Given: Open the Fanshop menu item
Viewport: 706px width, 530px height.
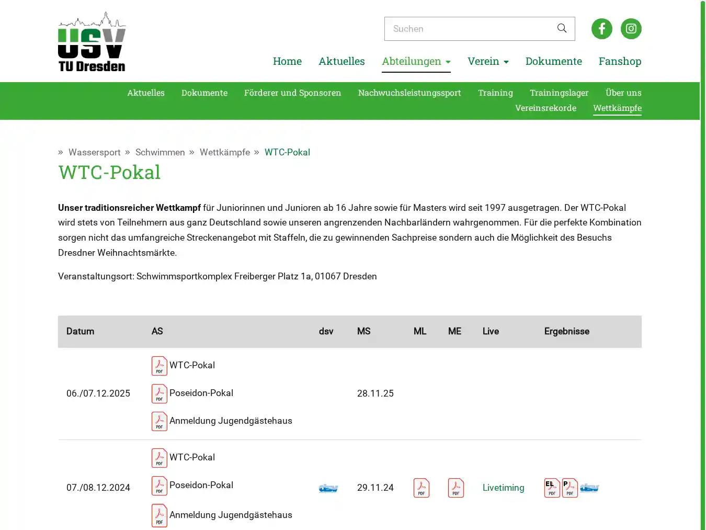Looking at the screenshot, I should pyautogui.click(x=620, y=61).
